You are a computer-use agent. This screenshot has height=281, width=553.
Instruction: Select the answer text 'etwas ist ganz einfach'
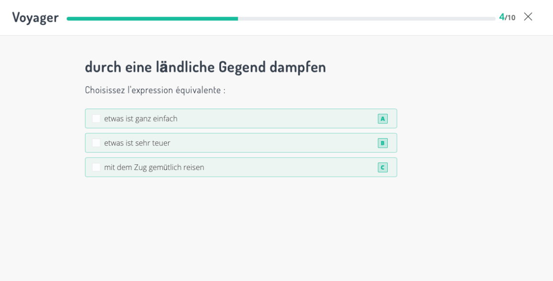(x=141, y=119)
